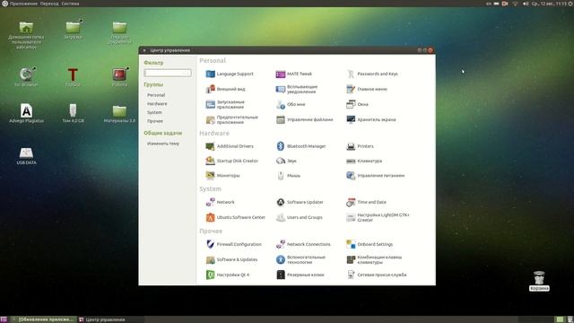Open Всплывающие уведомления settings
The width and height of the screenshot is (574, 323).
click(297, 90)
